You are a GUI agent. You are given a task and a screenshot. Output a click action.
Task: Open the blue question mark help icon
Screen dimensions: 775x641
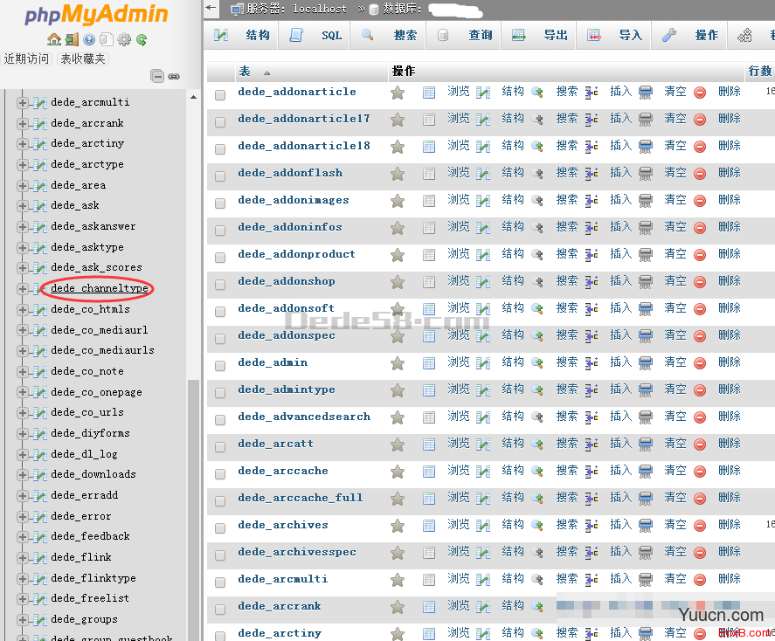click(x=89, y=39)
